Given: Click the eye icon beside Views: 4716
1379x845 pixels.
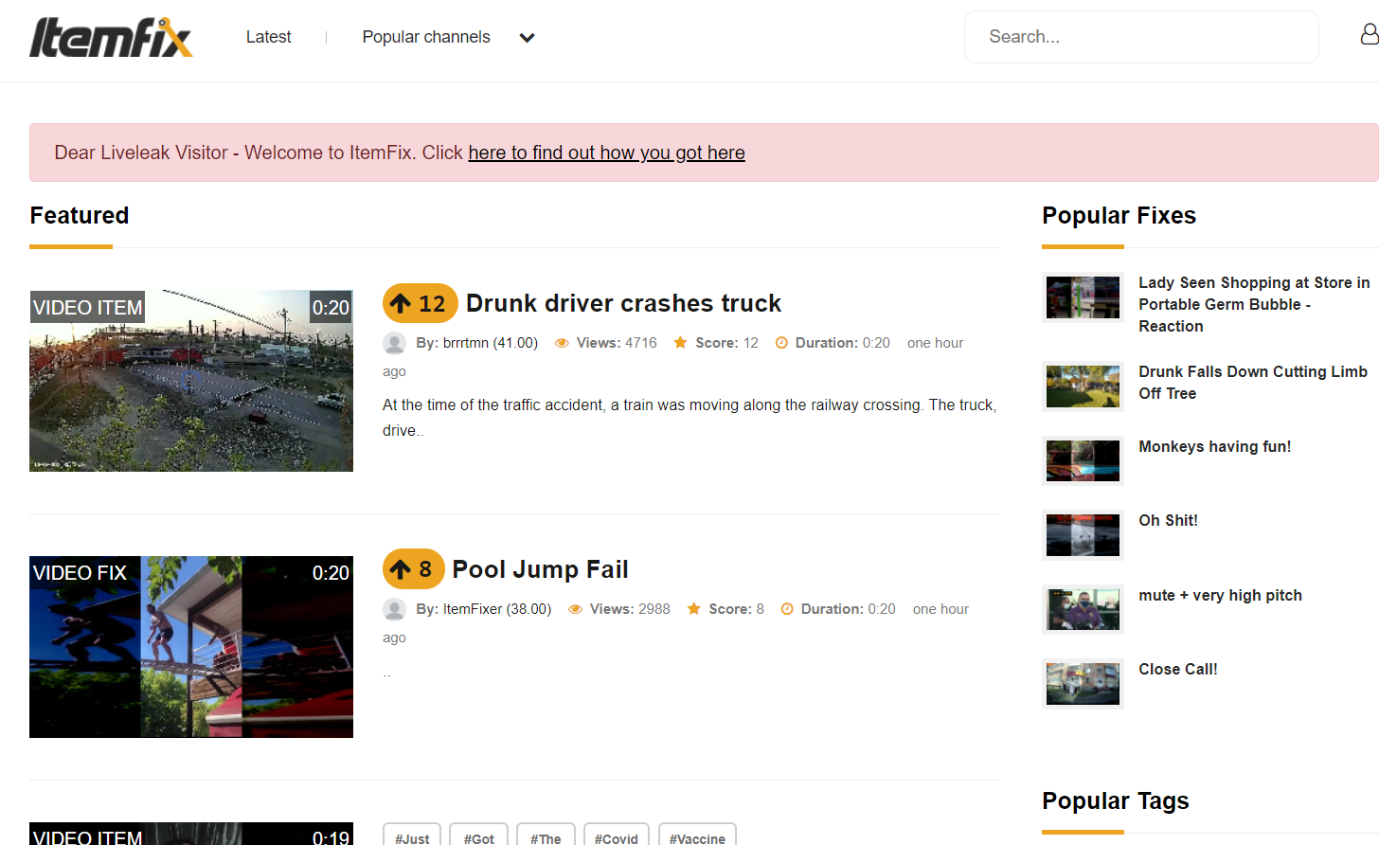Looking at the screenshot, I should 562,343.
